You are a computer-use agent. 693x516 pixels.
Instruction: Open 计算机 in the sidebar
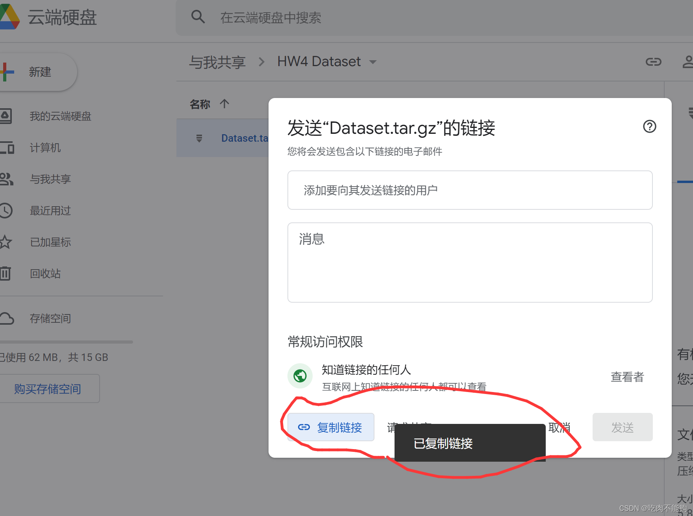tap(45, 148)
